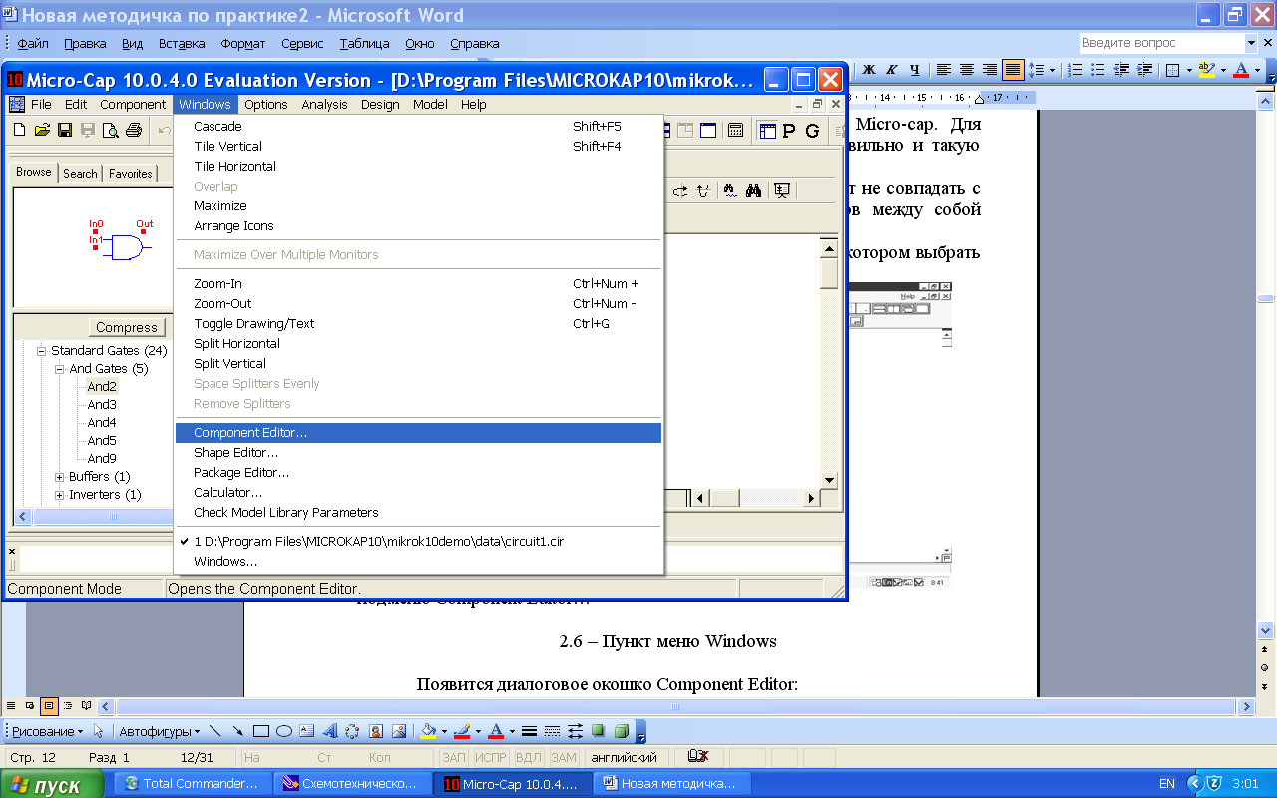The height and width of the screenshot is (798, 1277).
Task: Switch to Схемотехническо... taskbar button
Action: click(352, 784)
